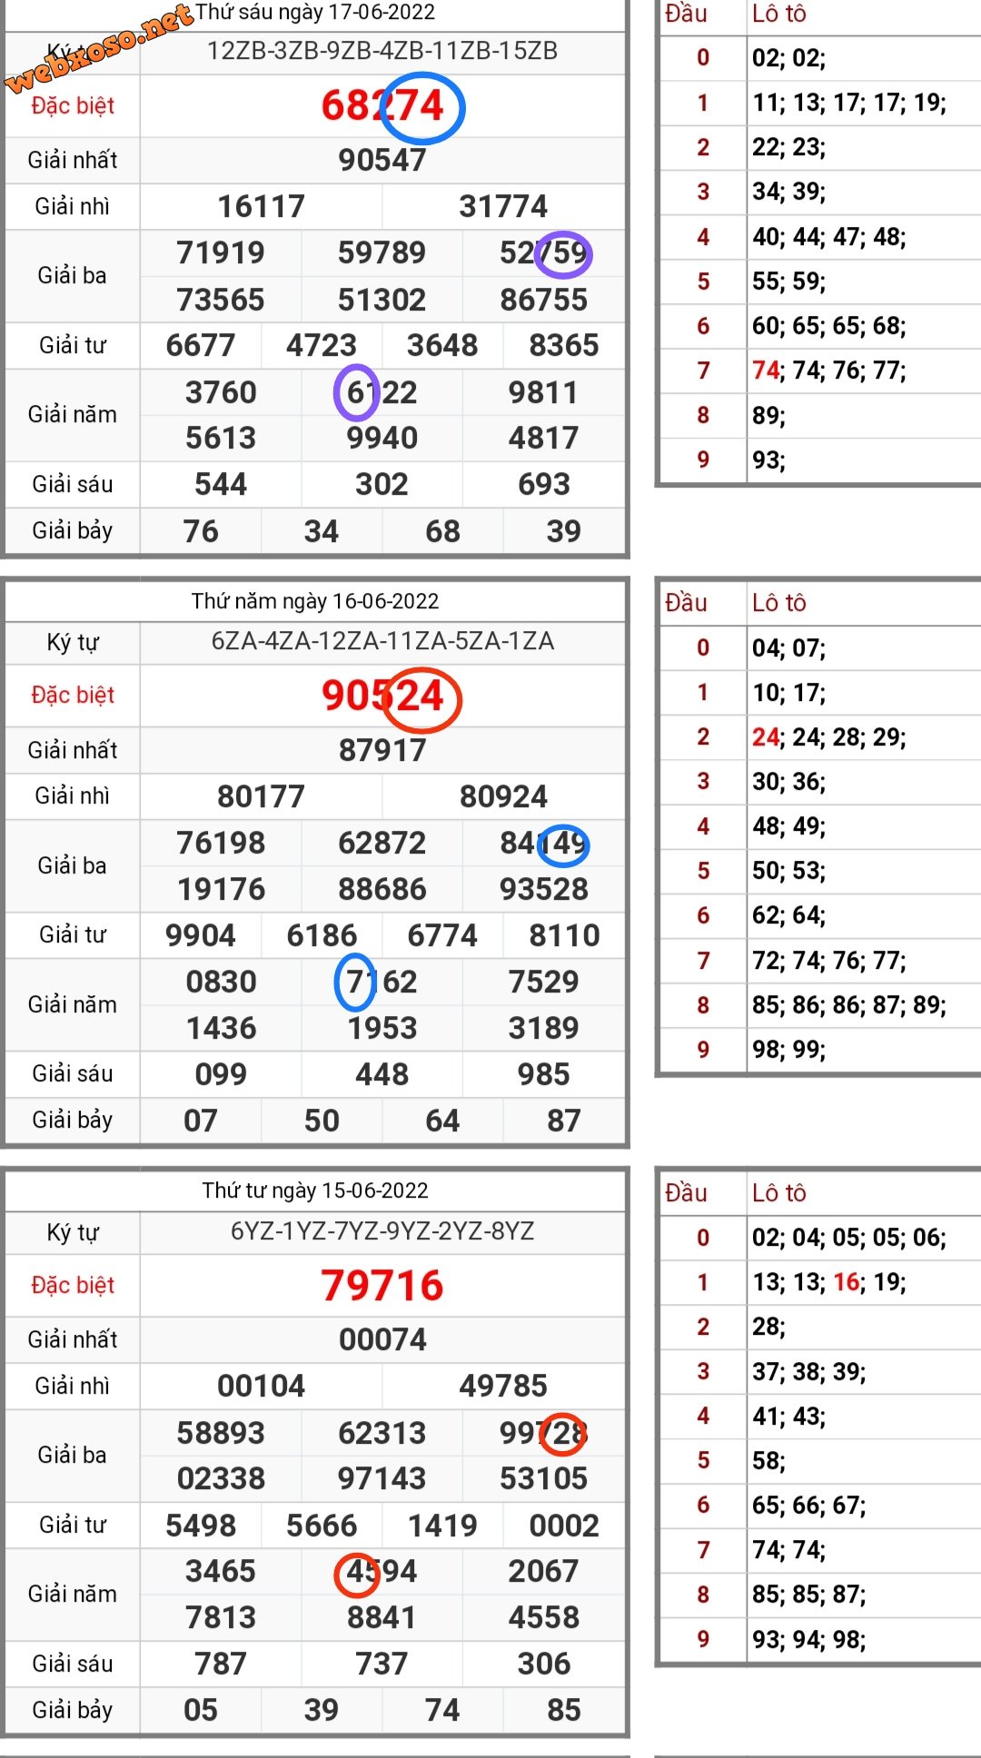Image resolution: width=981 pixels, height=1758 pixels.
Task: Click the lô tô row '37; 38; 39;'
Action: (809, 1371)
